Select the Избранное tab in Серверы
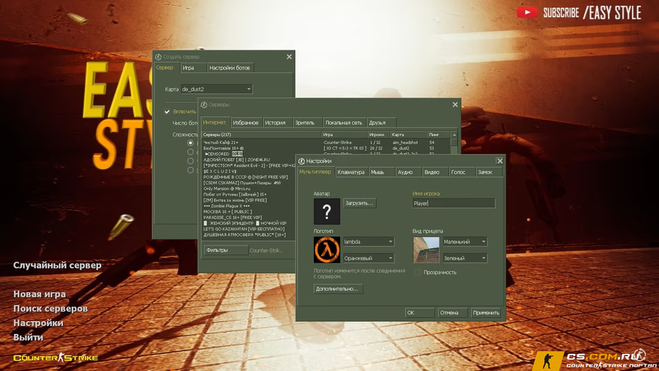Image resolution: width=659 pixels, height=371 pixels. [246, 123]
